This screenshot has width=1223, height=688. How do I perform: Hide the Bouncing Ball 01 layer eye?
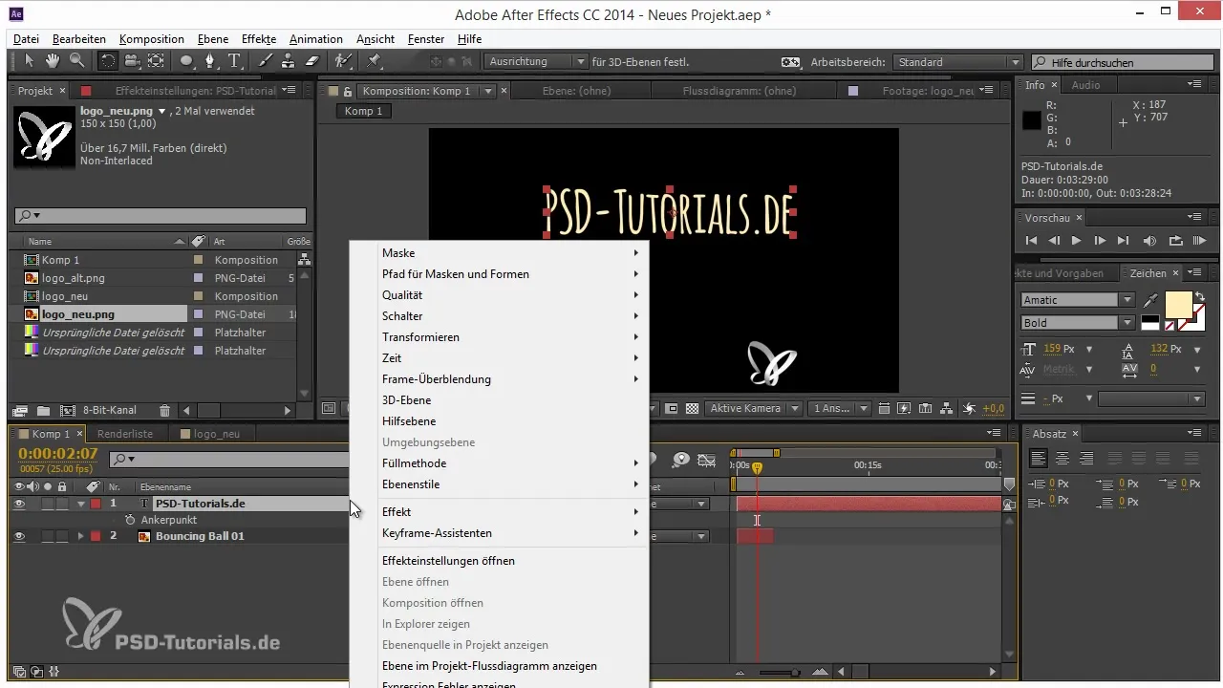(x=19, y=536)
